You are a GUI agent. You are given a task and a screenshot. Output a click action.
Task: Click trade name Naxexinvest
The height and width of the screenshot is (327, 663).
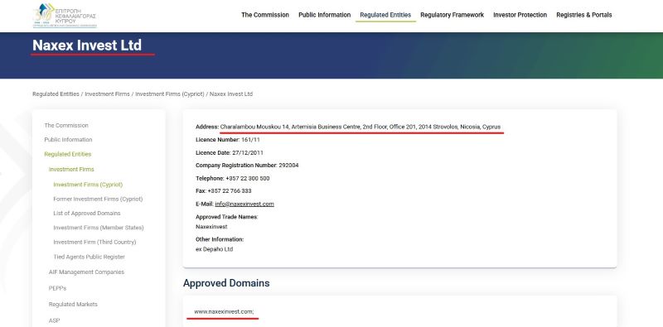click(211, 227)
